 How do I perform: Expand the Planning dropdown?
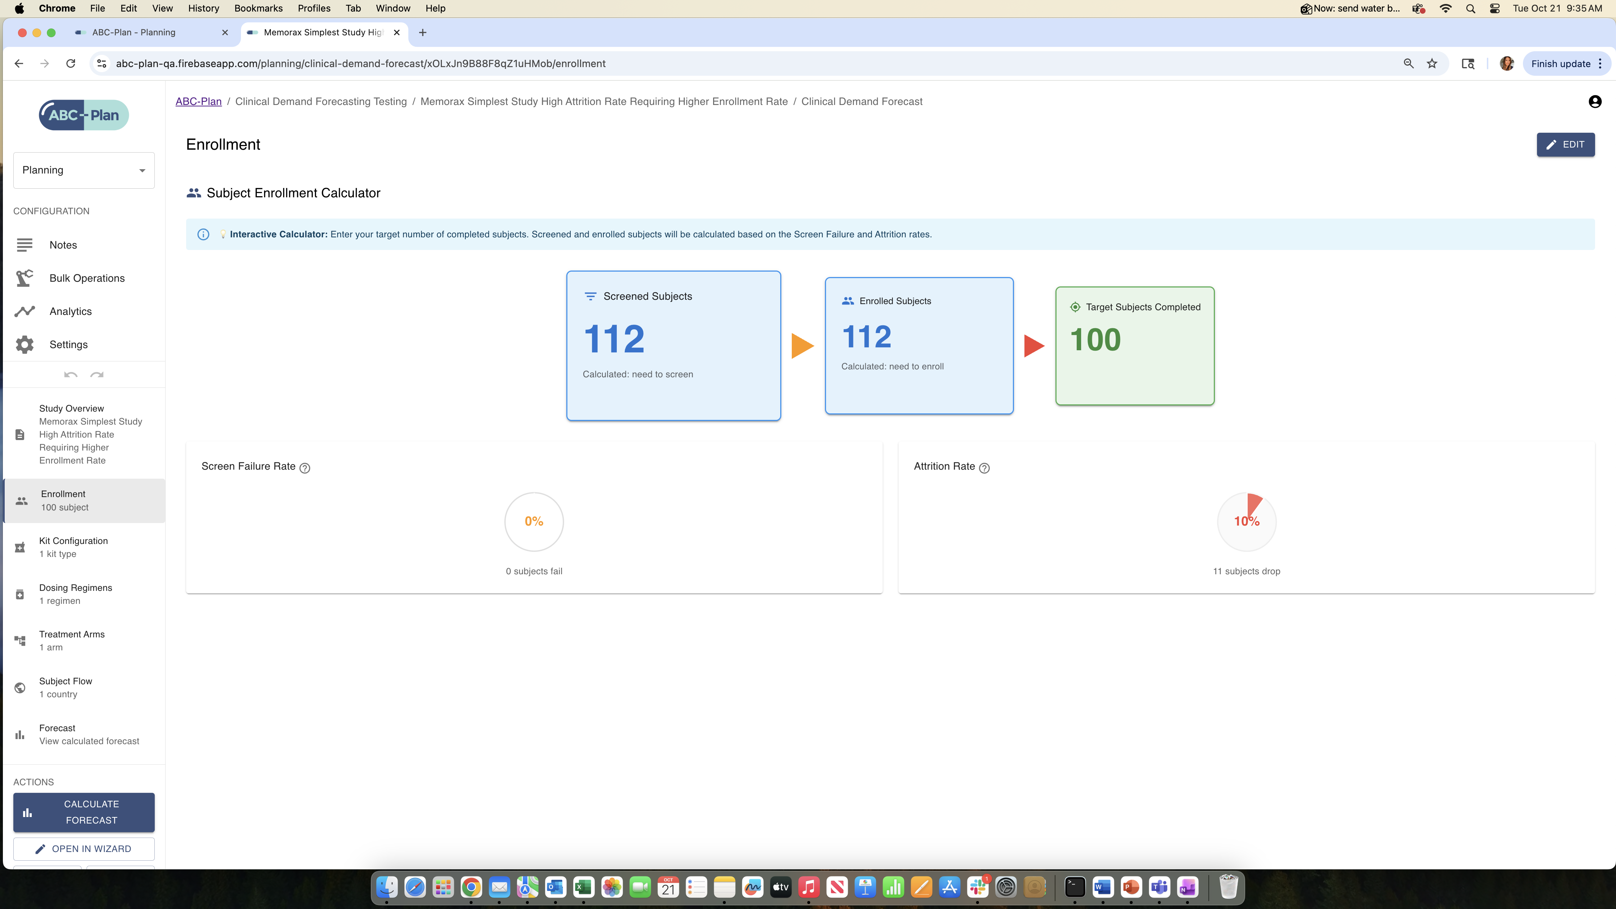tap(83, 170)
